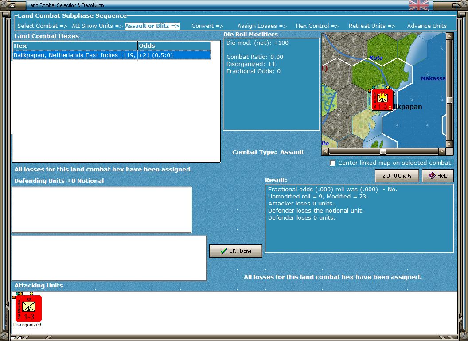The image size is (468, 341).
Task: Click the purple book icon on the Help button
Action: click(432, 176)
